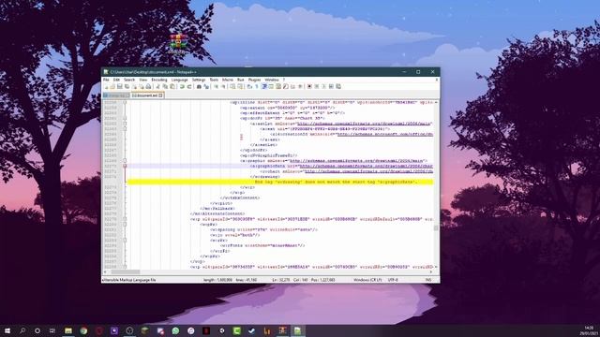600x337 pixels.
Task: Click the Zoom In toolbar icon
Action: tap(217, 87)
